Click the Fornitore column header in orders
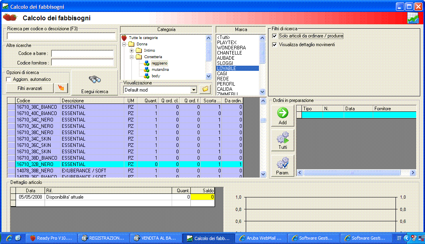 point(395,109)
